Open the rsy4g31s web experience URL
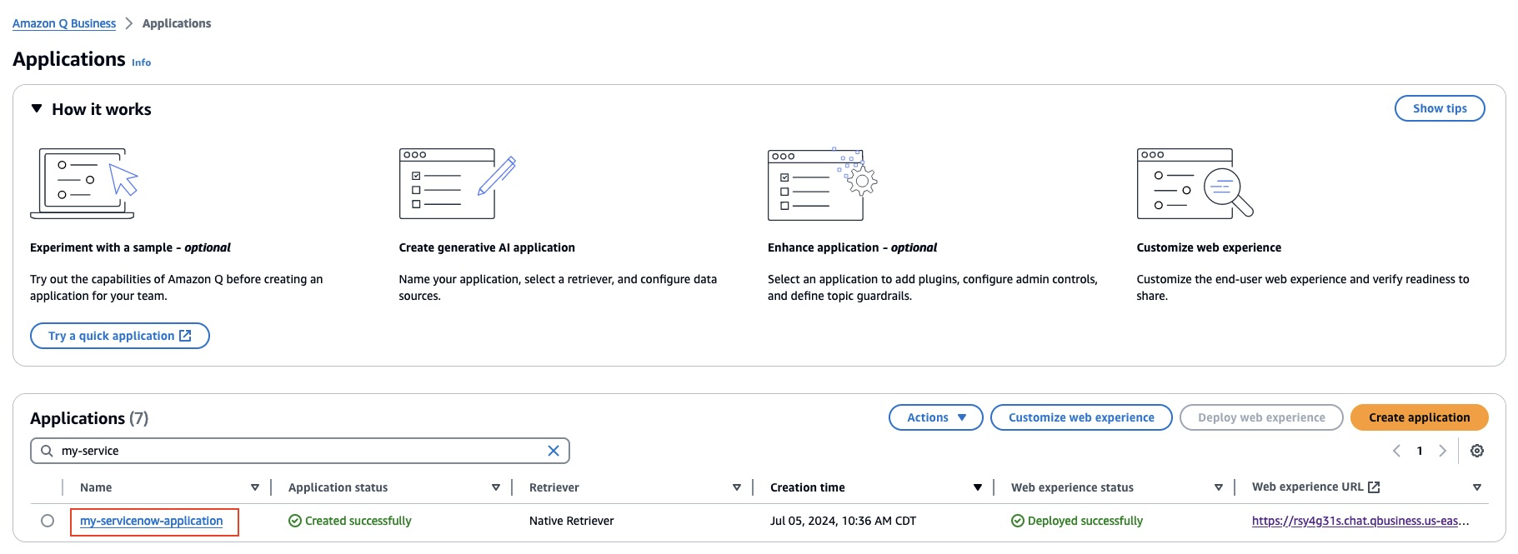Image resolution: width=1518 pixels, height=554 pixels. click(x=1360, y=521)
